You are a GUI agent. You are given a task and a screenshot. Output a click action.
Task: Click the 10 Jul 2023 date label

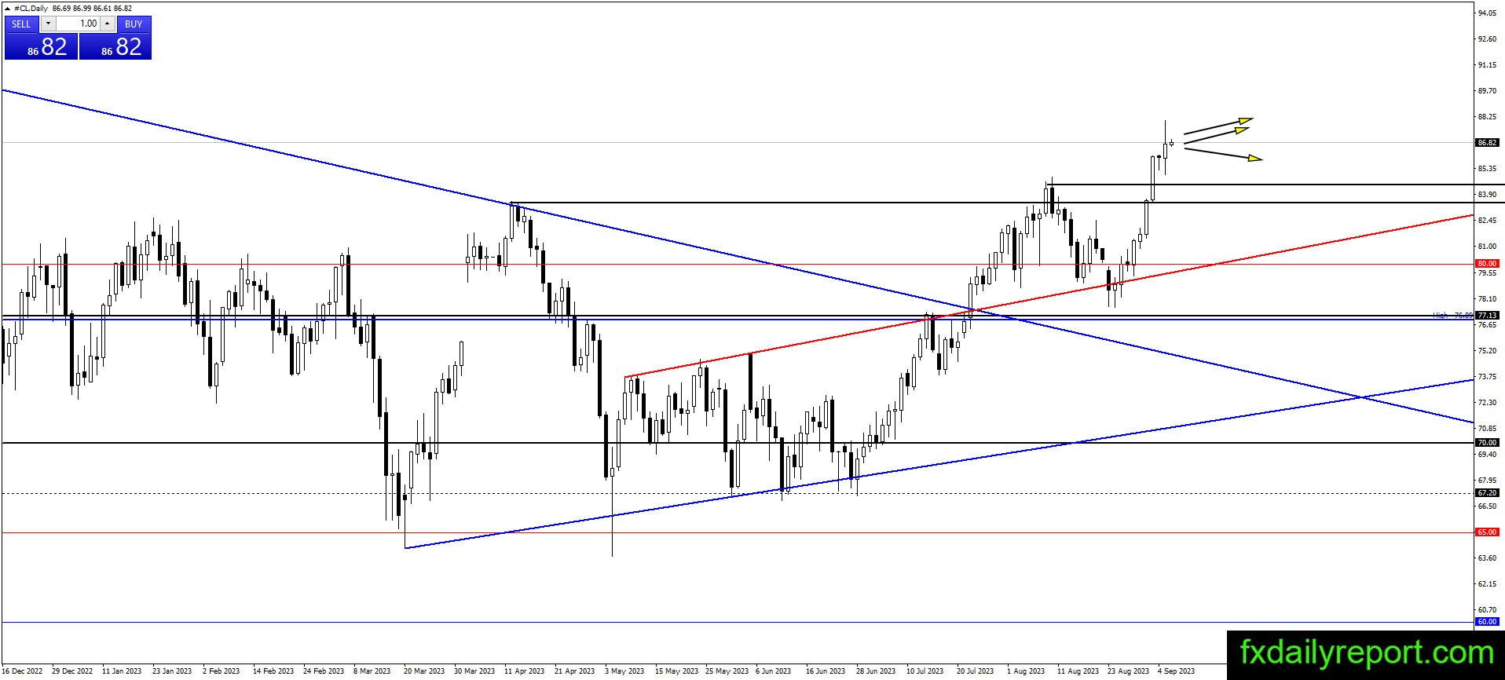pyautogui.click(x=925, y=671)
